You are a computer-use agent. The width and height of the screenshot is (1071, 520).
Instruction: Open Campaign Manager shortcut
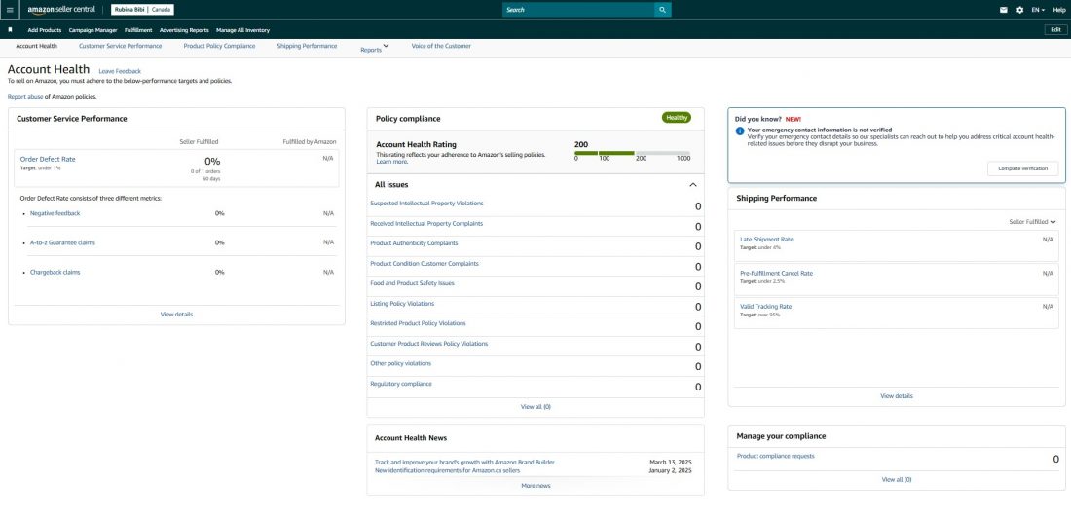click(x=92, y=30)
